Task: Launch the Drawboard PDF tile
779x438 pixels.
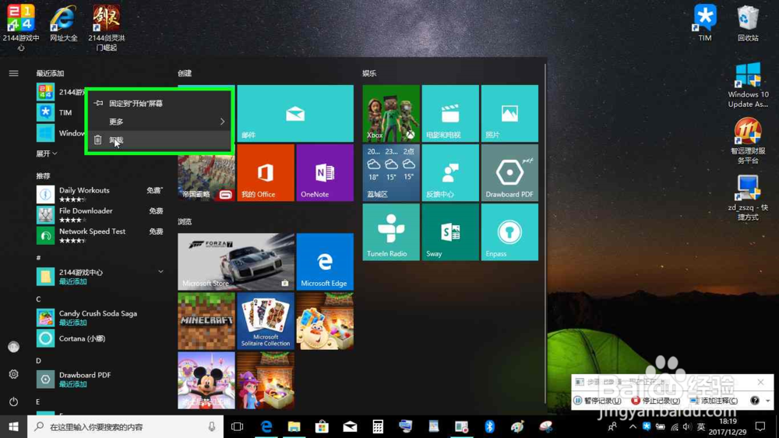Action: click(509, 172)
